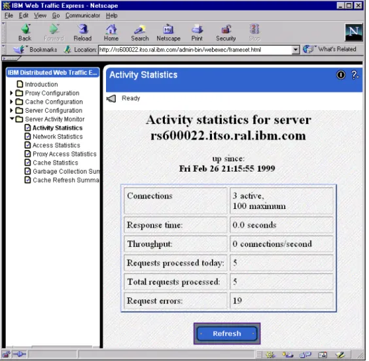Click the '0 connections/second' value

272,244
